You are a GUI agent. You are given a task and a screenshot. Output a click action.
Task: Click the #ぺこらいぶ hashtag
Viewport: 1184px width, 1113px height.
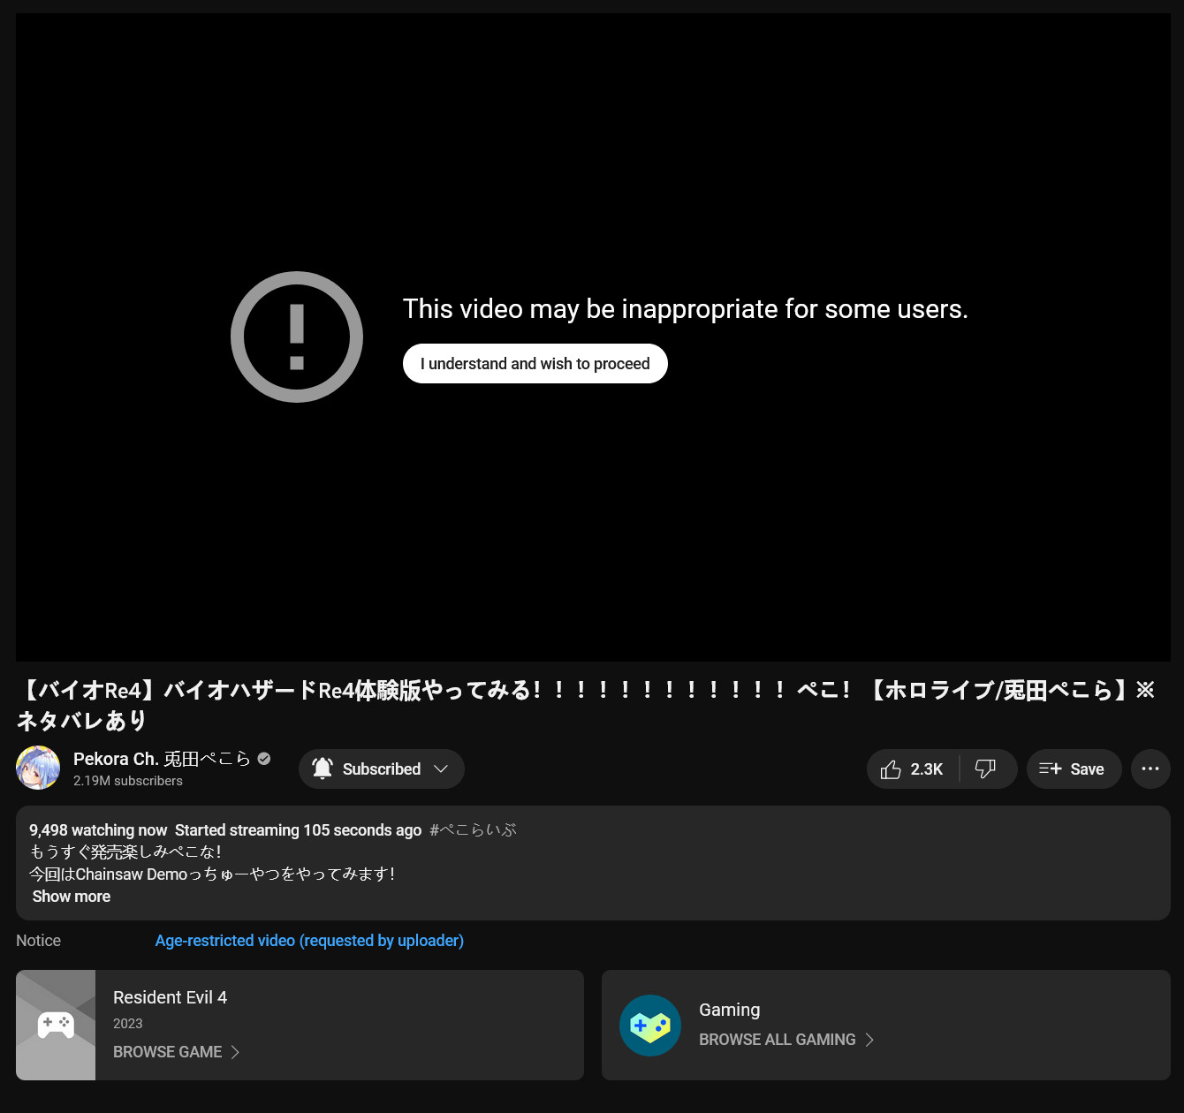[473, 830]
